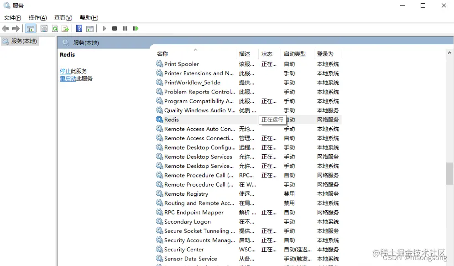Open the 操作(A) menu
Screen dimensions: 454x266
click(37, 18)
